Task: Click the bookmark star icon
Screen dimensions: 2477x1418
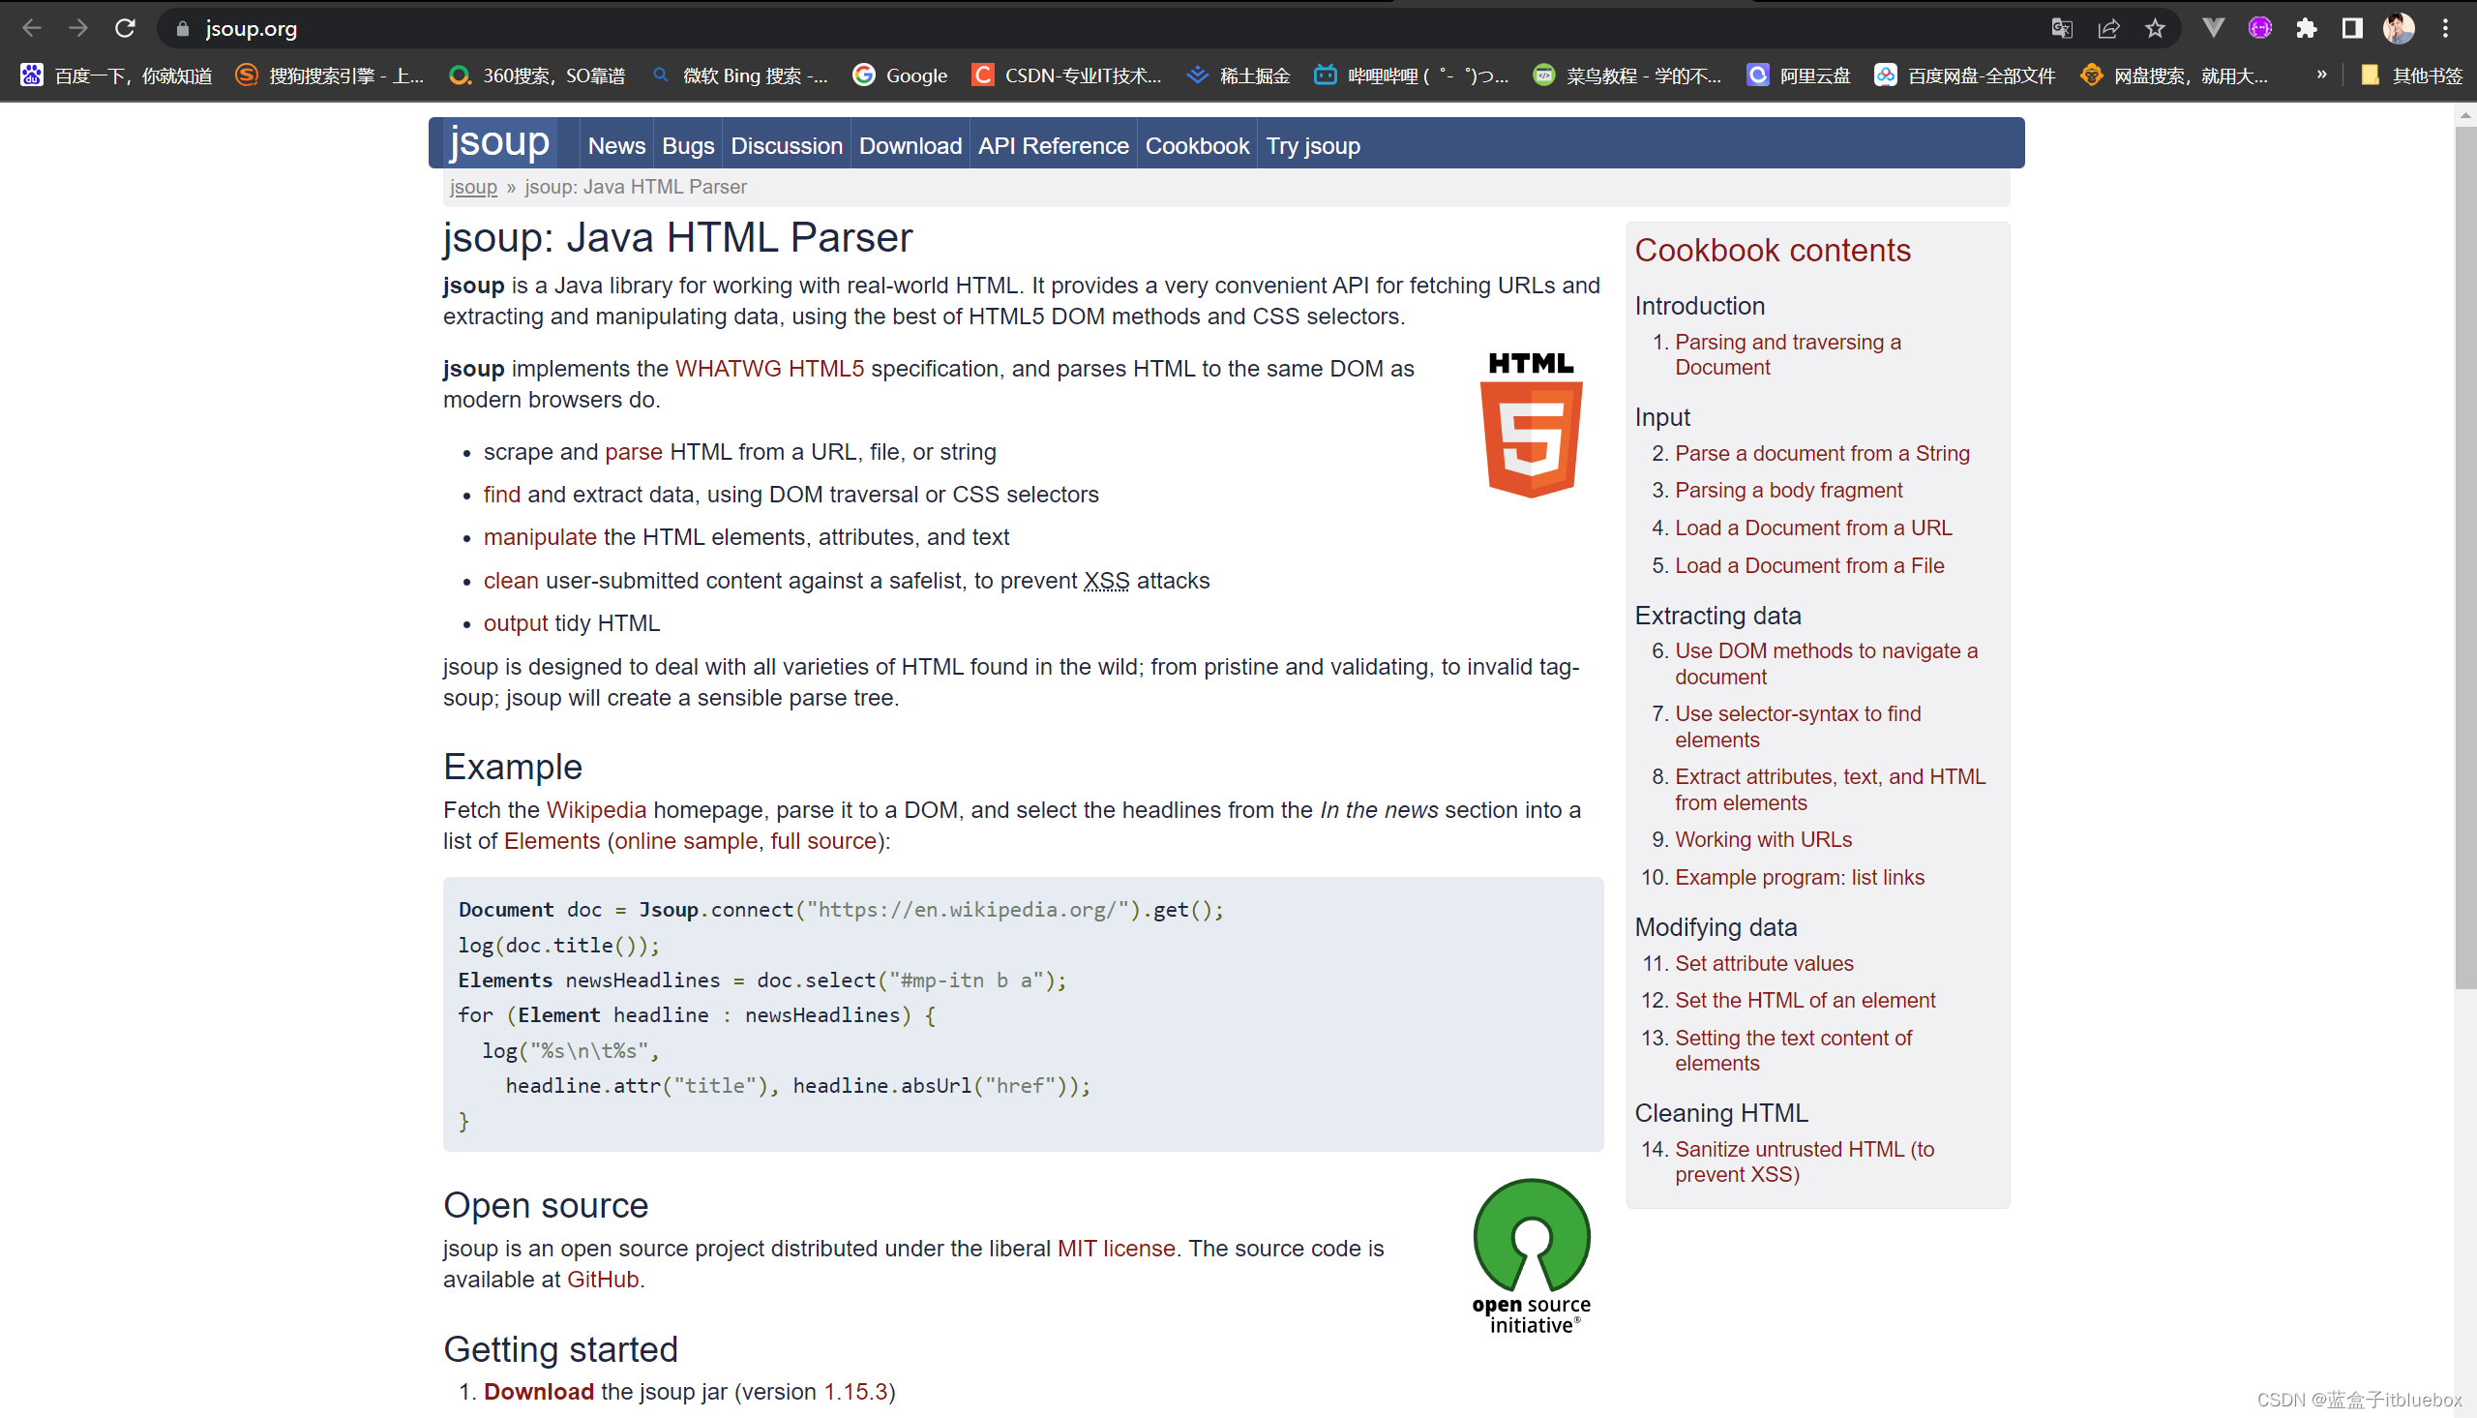Action: click(x=2155, y=28)
